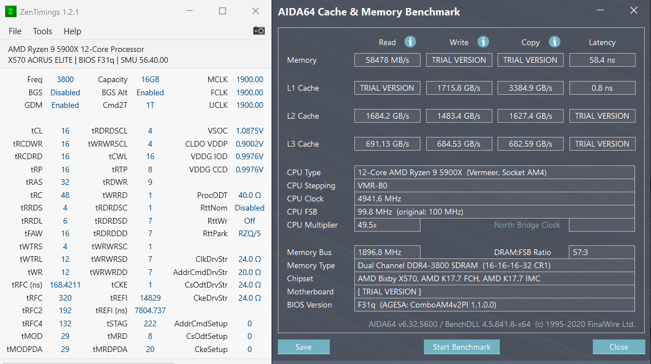Click Memory Type Dual Channel DDR4-3800 field
This screenshot has width=651, height=364.
tap(494, 265)
